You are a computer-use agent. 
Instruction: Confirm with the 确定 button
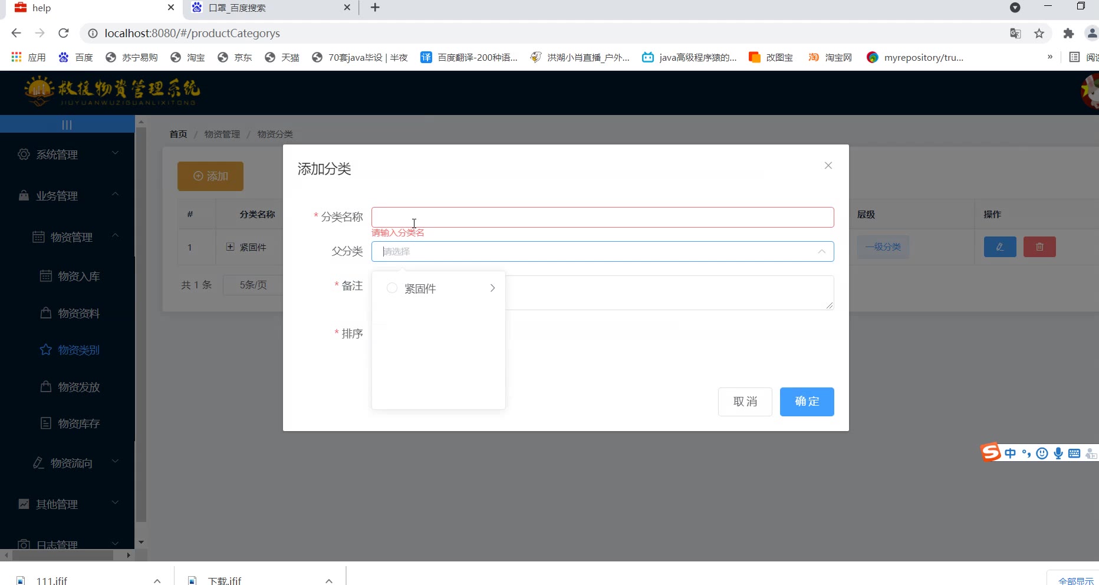pyautogui.click(x=807, y=402)
